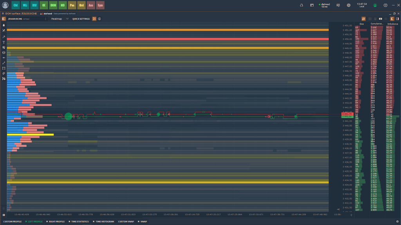Image resolution: width=401 pixels, height=225 pixels.
Task: Open the help question mark icon
Action: coord(386,5)
